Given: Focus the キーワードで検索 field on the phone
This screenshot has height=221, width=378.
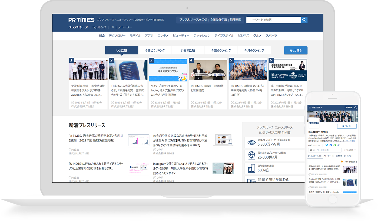Looking at the screenshot, I should click(325, 150).
